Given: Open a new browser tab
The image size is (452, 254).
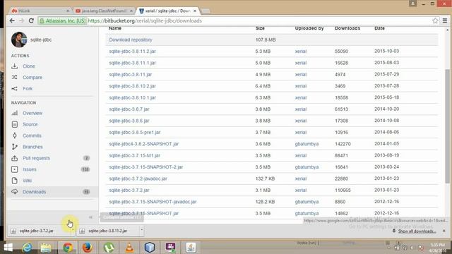Looking at the screenshot, I should coord(206,11).
